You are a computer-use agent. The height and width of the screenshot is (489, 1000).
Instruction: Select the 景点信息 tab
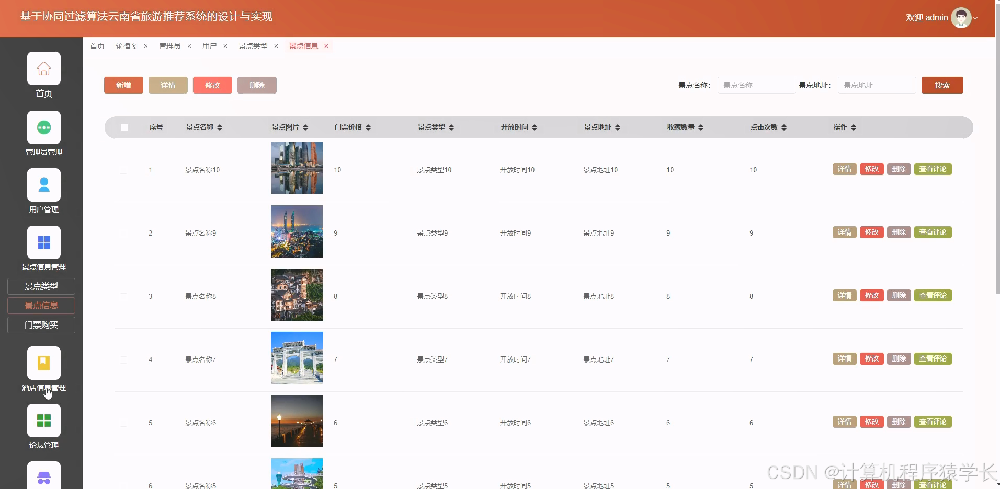[303, 46]
